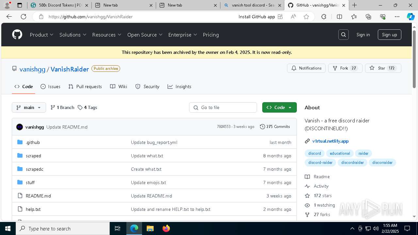Open the Activity sidebar link
The image size is (418, 235).
click(321, 186)
